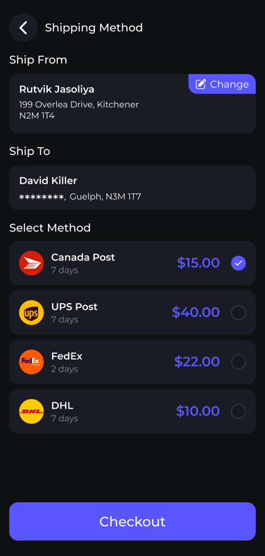The height and width of the screenshot is (556, 265).
Task: Click the Canada Post logo
Action: (x=31, y=263)
